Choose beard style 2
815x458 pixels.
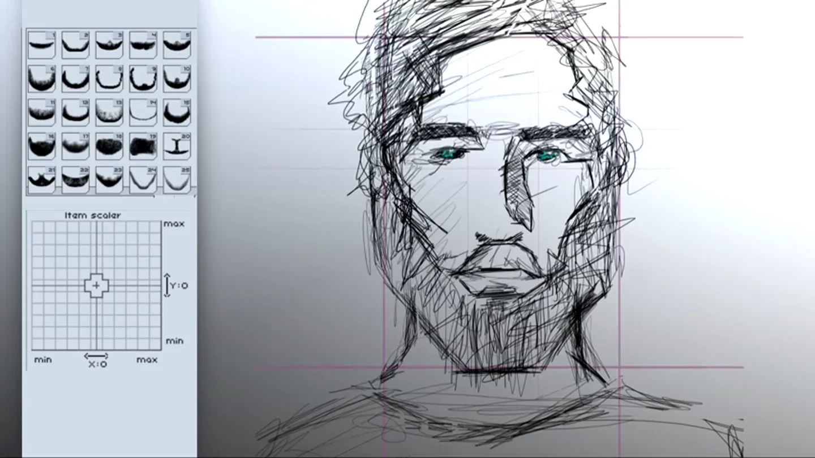pos(75,45)
